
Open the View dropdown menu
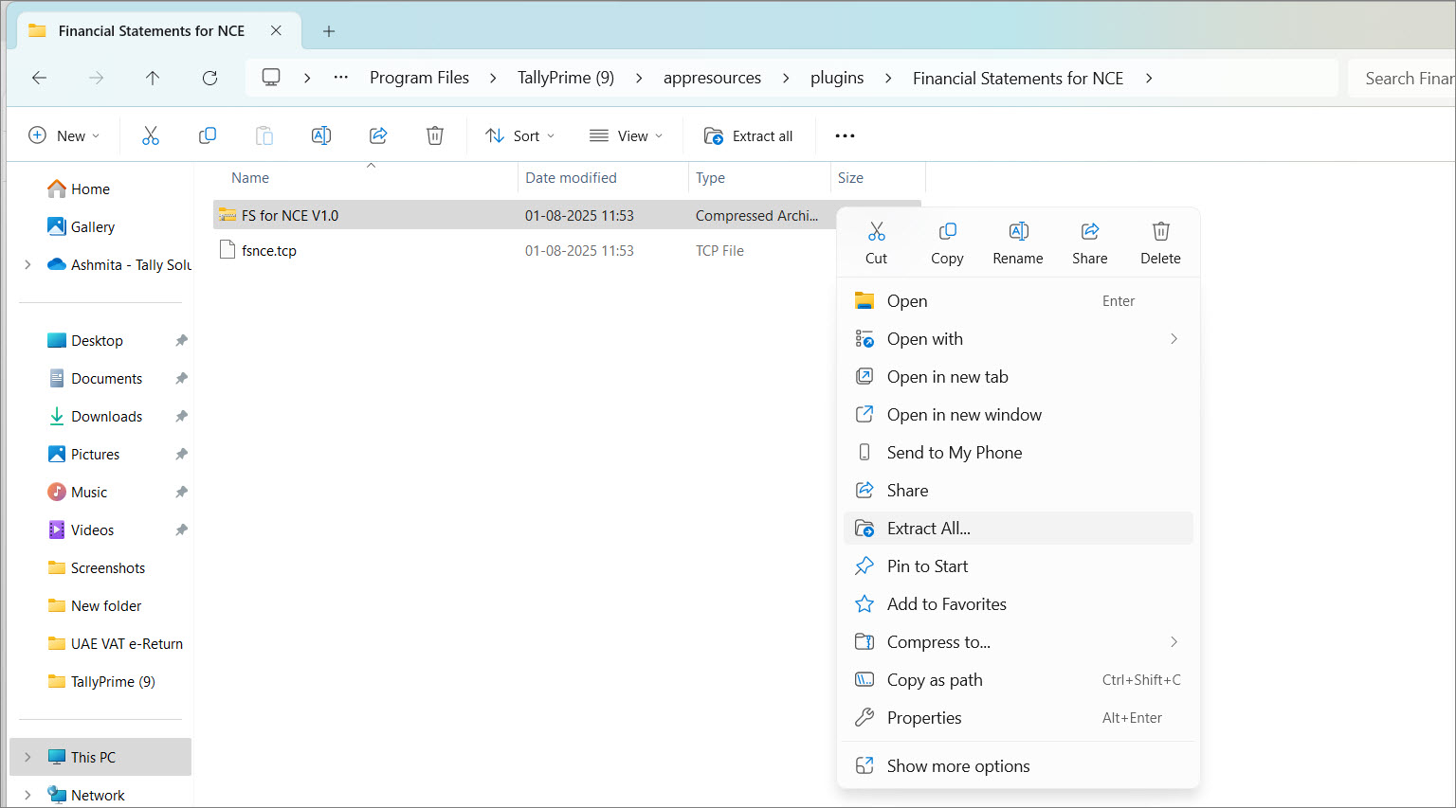[x=626, y=135]
